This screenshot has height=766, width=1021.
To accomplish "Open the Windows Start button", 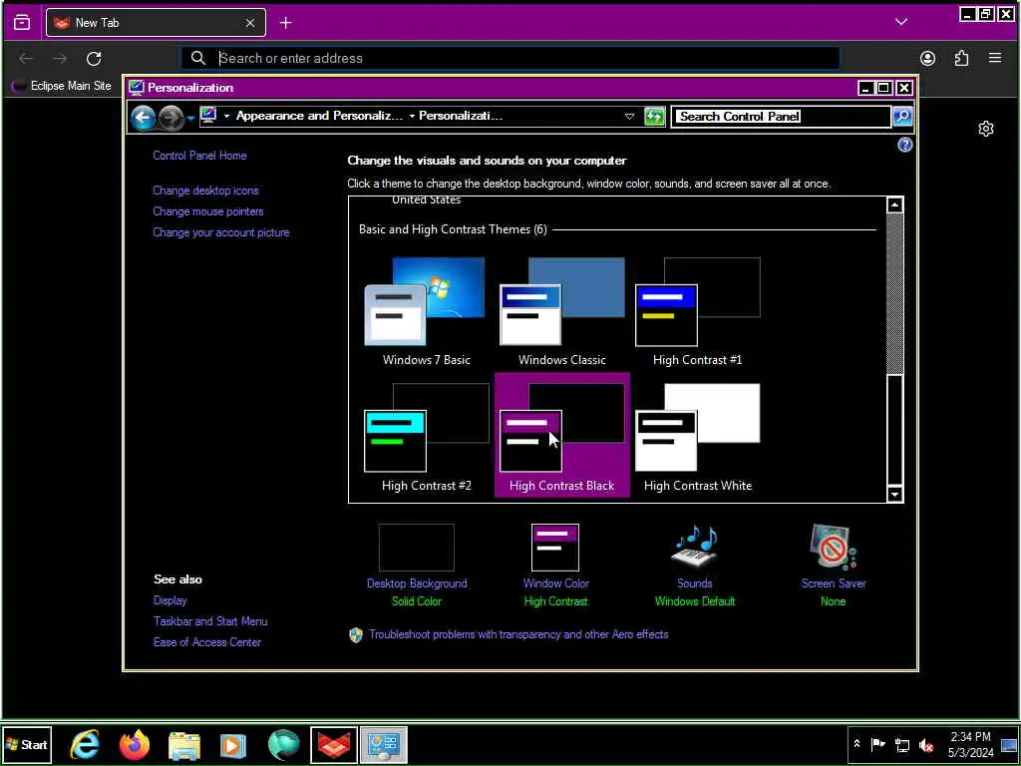I will point(27,744).
